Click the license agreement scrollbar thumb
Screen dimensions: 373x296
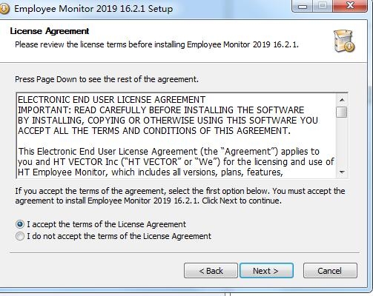click(x=342, y=112)
